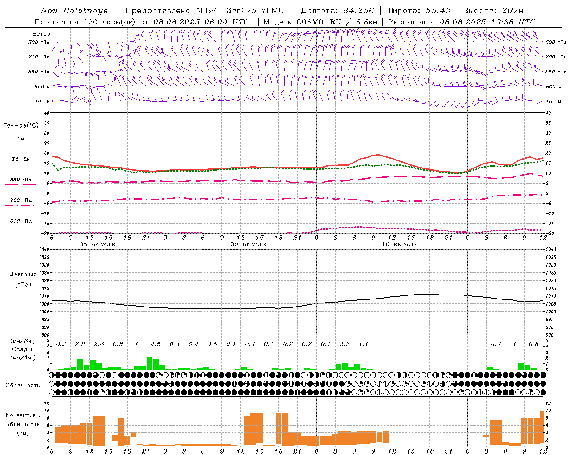Click the precipitation value 2.8
This screenshot has height=455, width=569.
click(x=80, y=344)
